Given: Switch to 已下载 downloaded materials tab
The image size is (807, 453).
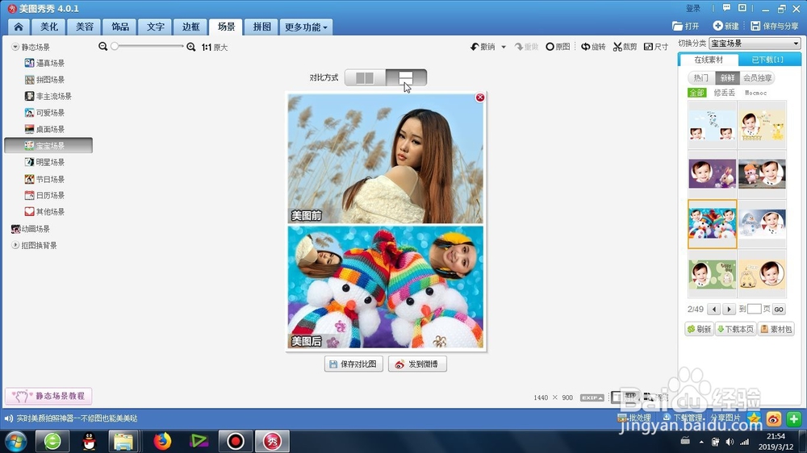Looking at the screenshot, I should point(769,60).
